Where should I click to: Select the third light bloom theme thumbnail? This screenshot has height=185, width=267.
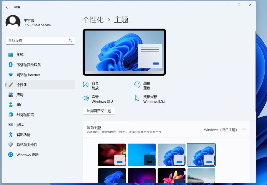coord(171,155)
